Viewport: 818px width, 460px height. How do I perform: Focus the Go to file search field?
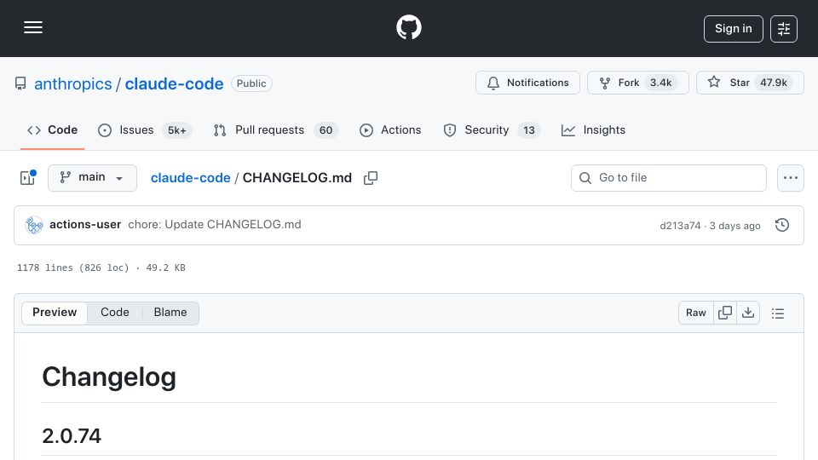669,178
